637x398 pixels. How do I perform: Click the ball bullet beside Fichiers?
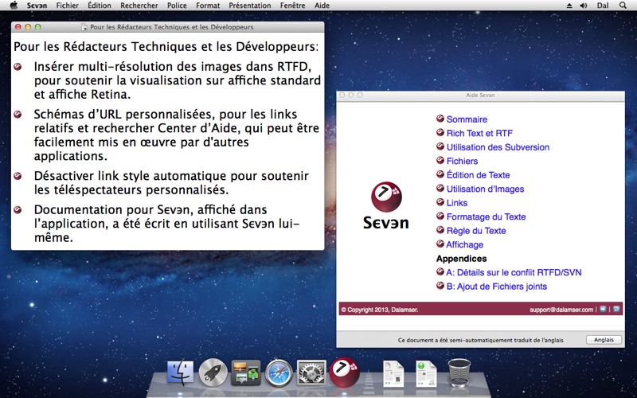[x=440, y=161]
